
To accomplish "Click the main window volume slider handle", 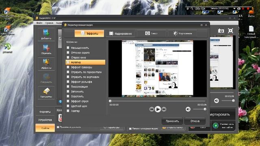I will point(234,101).
